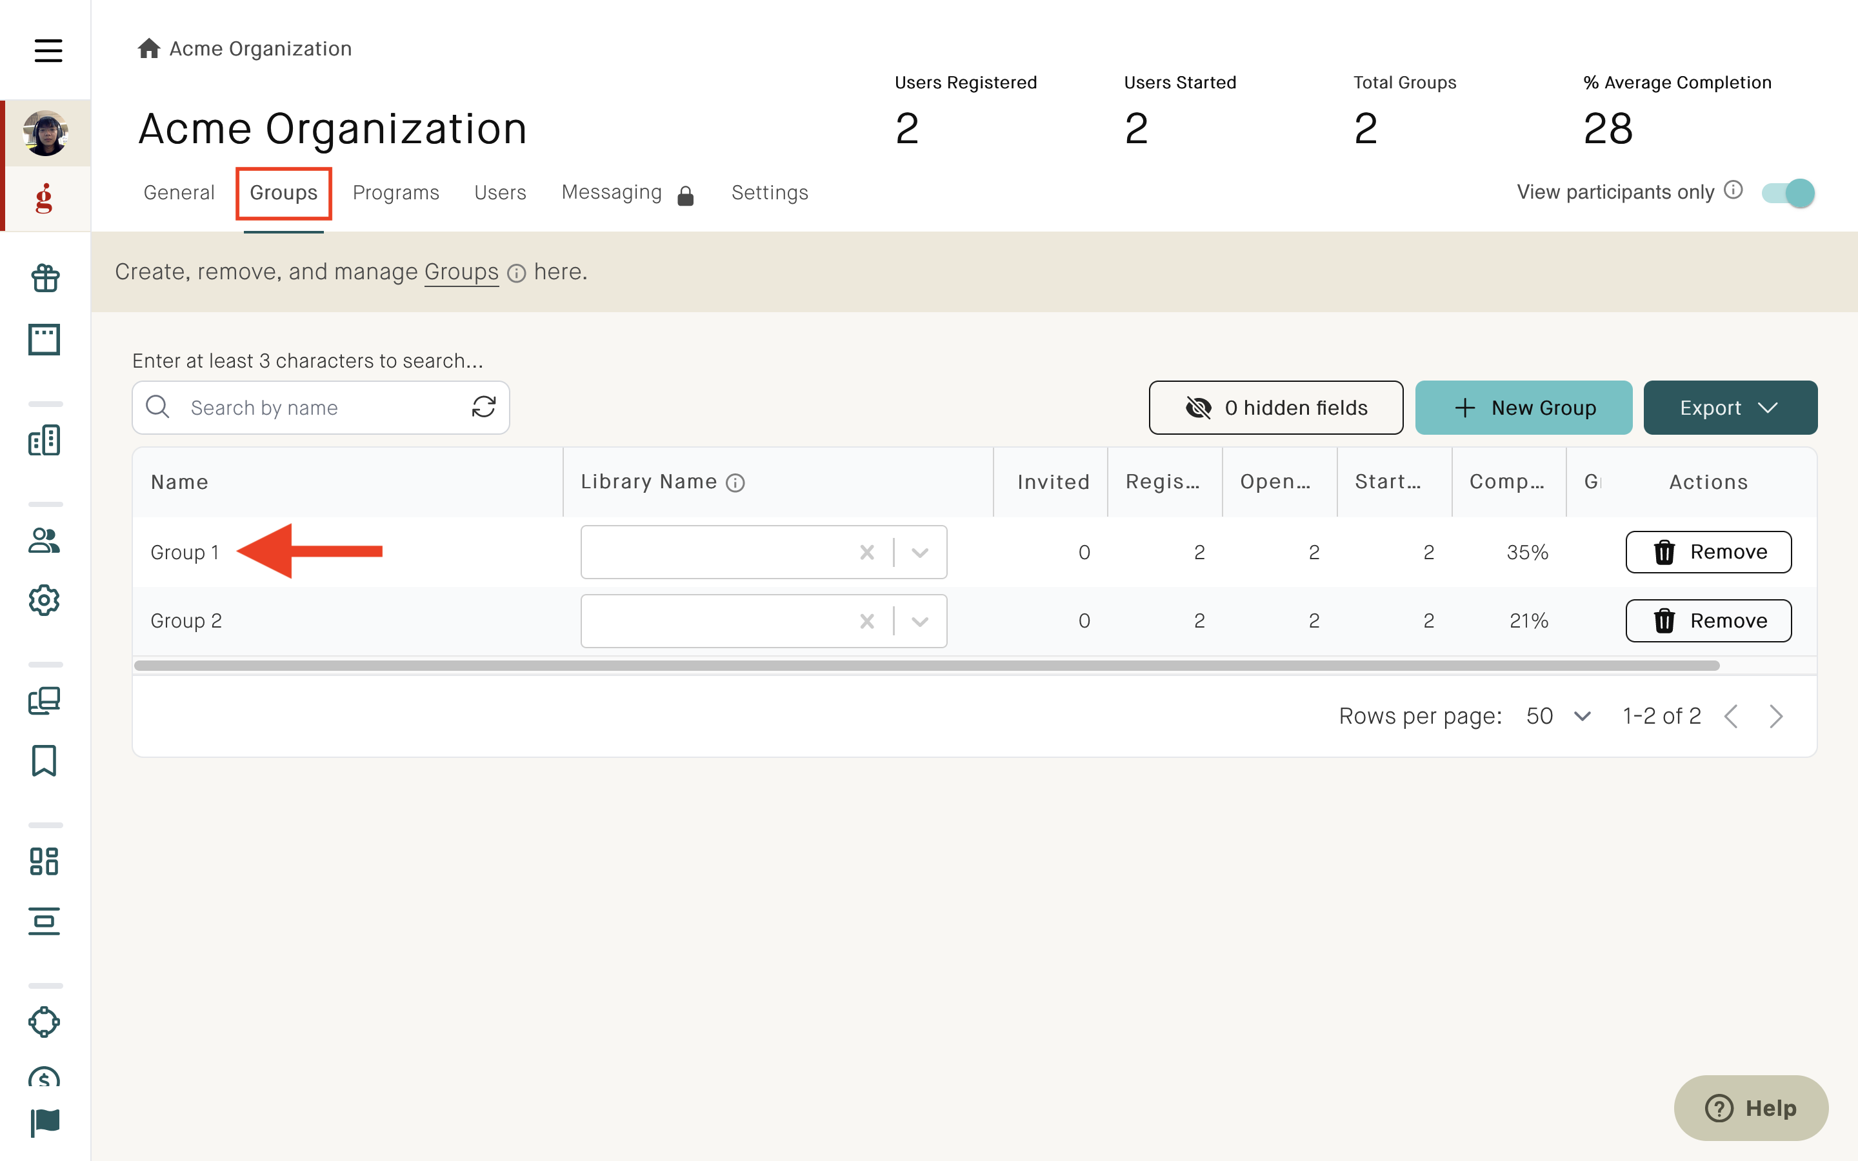
Task: Click the user profile avatar
Action: tap(45, 133)
